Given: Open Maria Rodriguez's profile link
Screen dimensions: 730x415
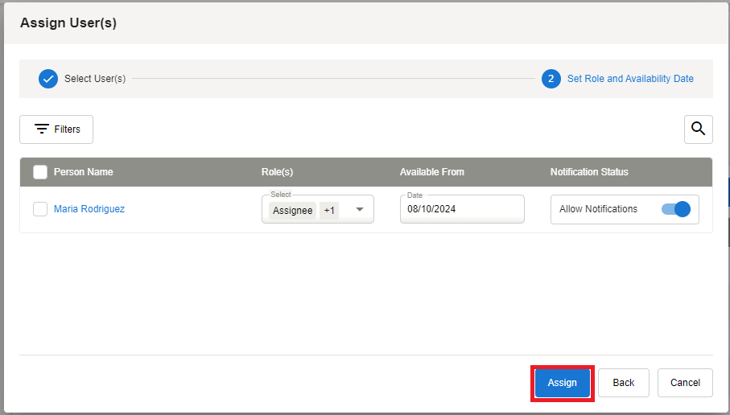Looking at the screenshot, I should coord(89,209).
